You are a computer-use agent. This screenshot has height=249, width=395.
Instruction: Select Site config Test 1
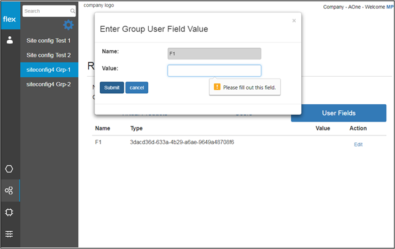(49, 40)
